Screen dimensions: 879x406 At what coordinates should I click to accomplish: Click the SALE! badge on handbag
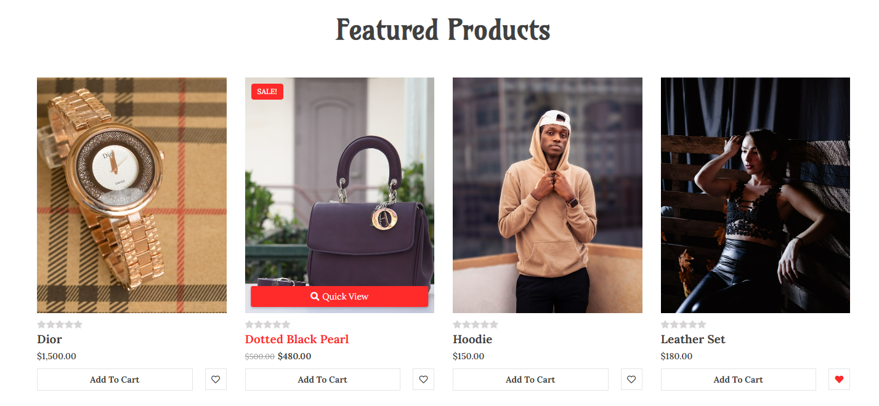point(267,92)
